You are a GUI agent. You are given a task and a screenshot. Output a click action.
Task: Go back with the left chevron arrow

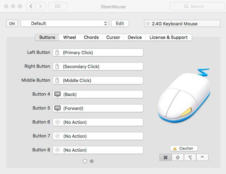click(31, 6)
